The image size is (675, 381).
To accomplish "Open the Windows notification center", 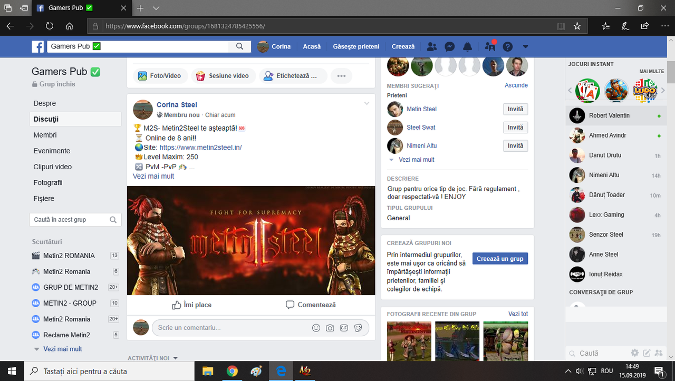I will 659,371.
